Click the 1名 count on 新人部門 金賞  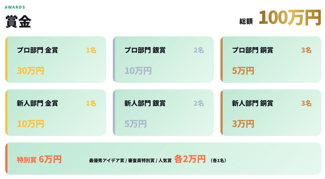click(x=91, y=103)
